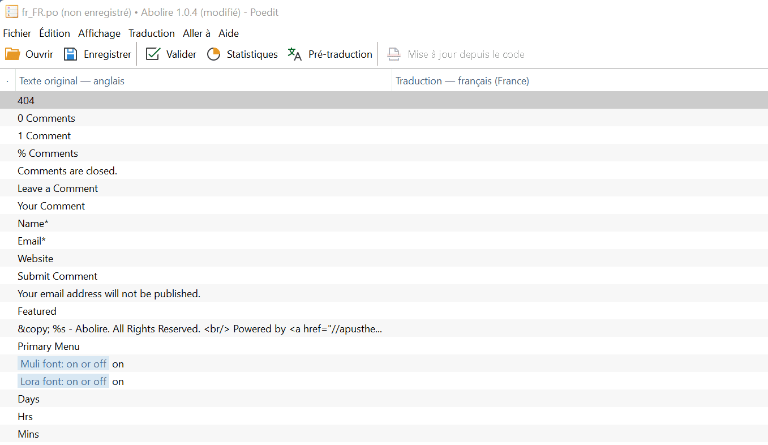The height and width of the screenshot is (445, 768).
Task: Sort by Traduction — français (France) column header
Action: pos(462,81)
